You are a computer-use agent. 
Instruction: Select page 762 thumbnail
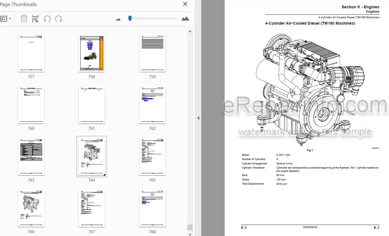coord(152,105)
